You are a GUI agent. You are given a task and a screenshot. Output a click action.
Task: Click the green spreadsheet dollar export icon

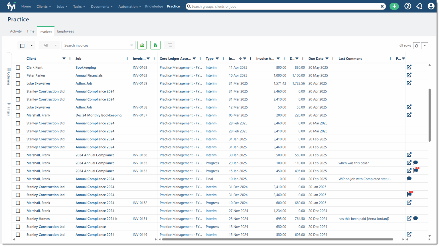155,45
